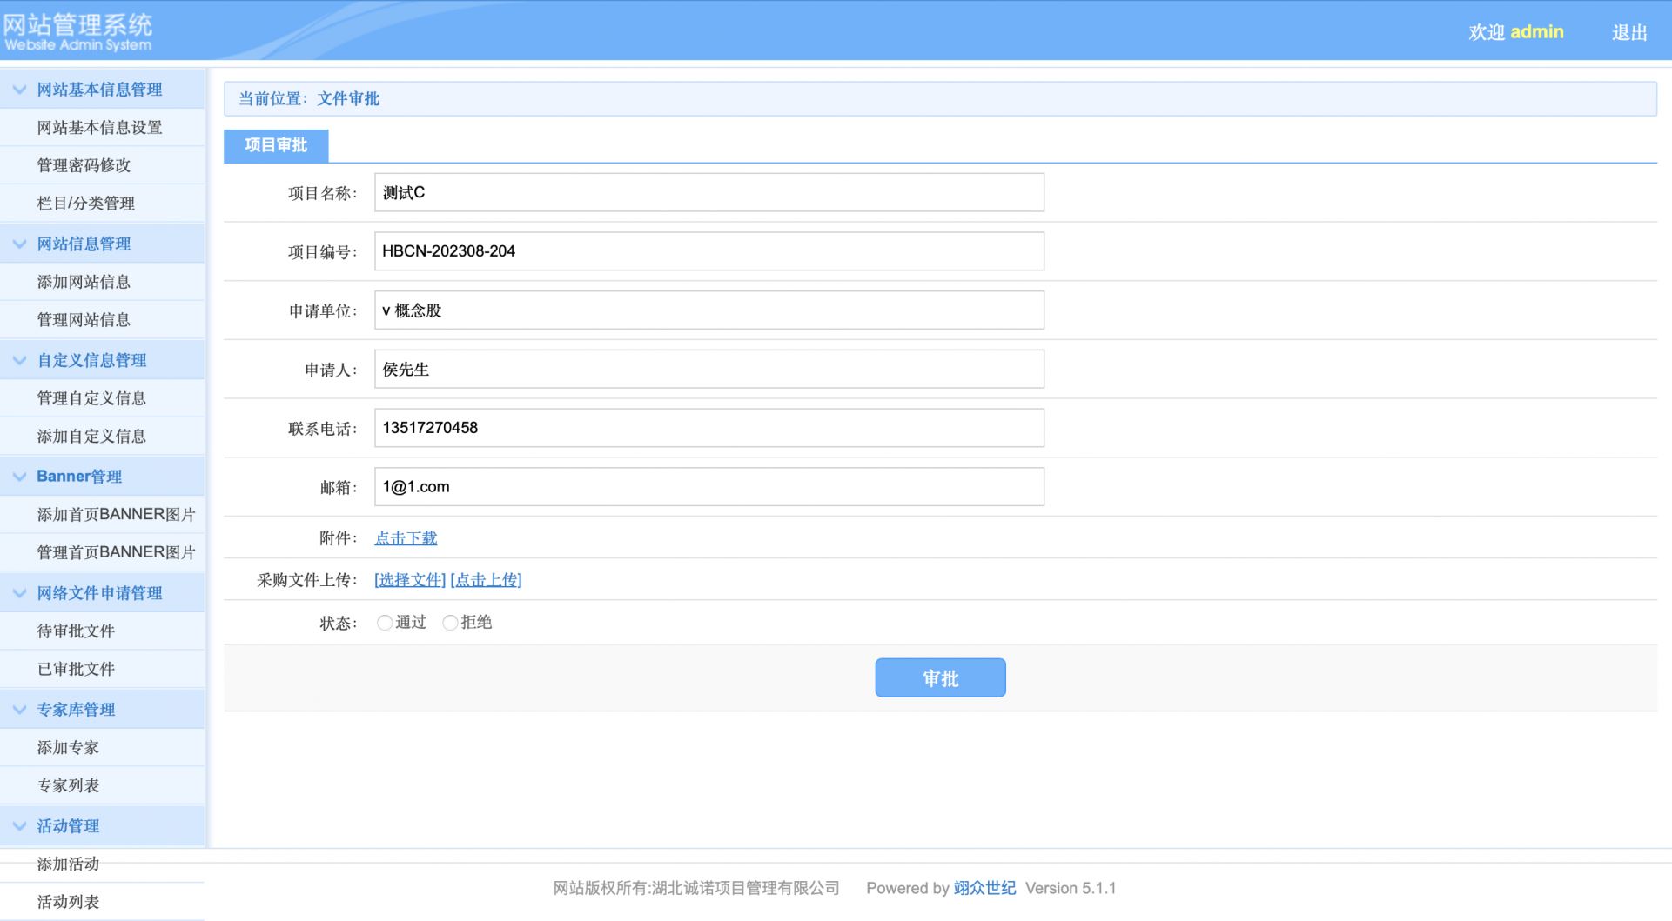Click into the 联系电话 text field
Viewport: 1672px width, 921px height.
tap(708, 428)
